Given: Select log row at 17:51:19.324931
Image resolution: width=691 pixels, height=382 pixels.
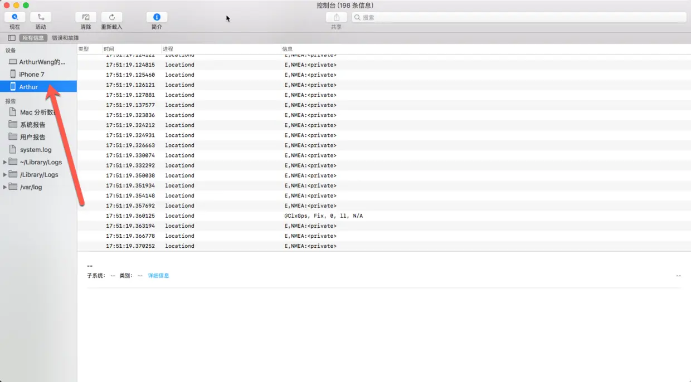Looking at the screenshot, I should (x=384, y=135).
